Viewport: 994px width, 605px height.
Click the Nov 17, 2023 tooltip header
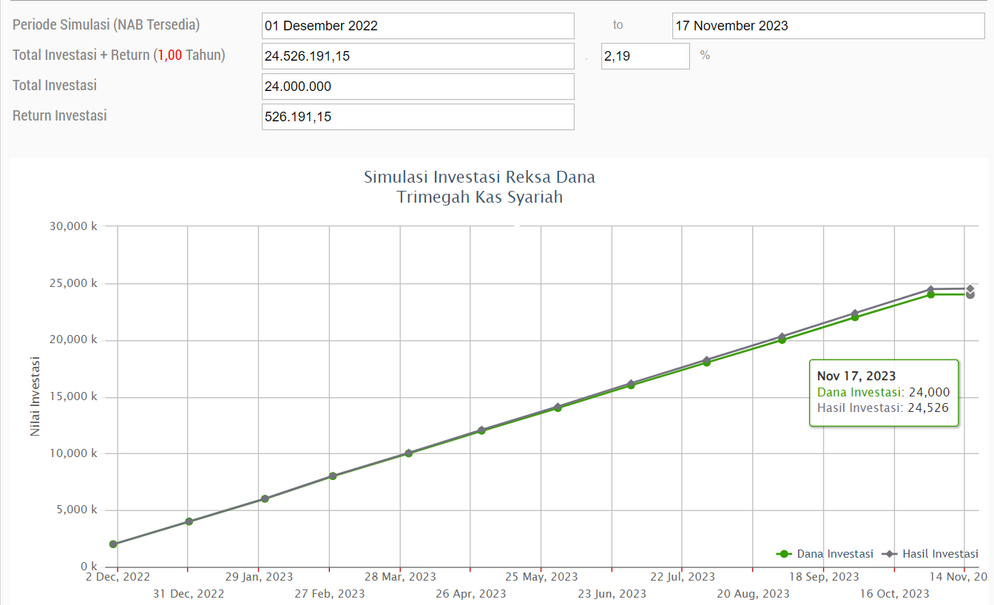856,376
